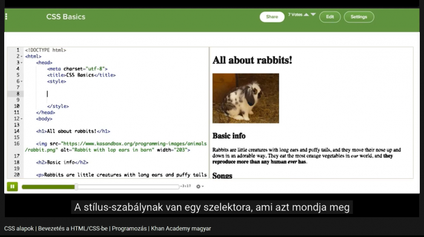Click the closing </head> tag line
This screenshot has width=424, height=237.
coord(45,113)
